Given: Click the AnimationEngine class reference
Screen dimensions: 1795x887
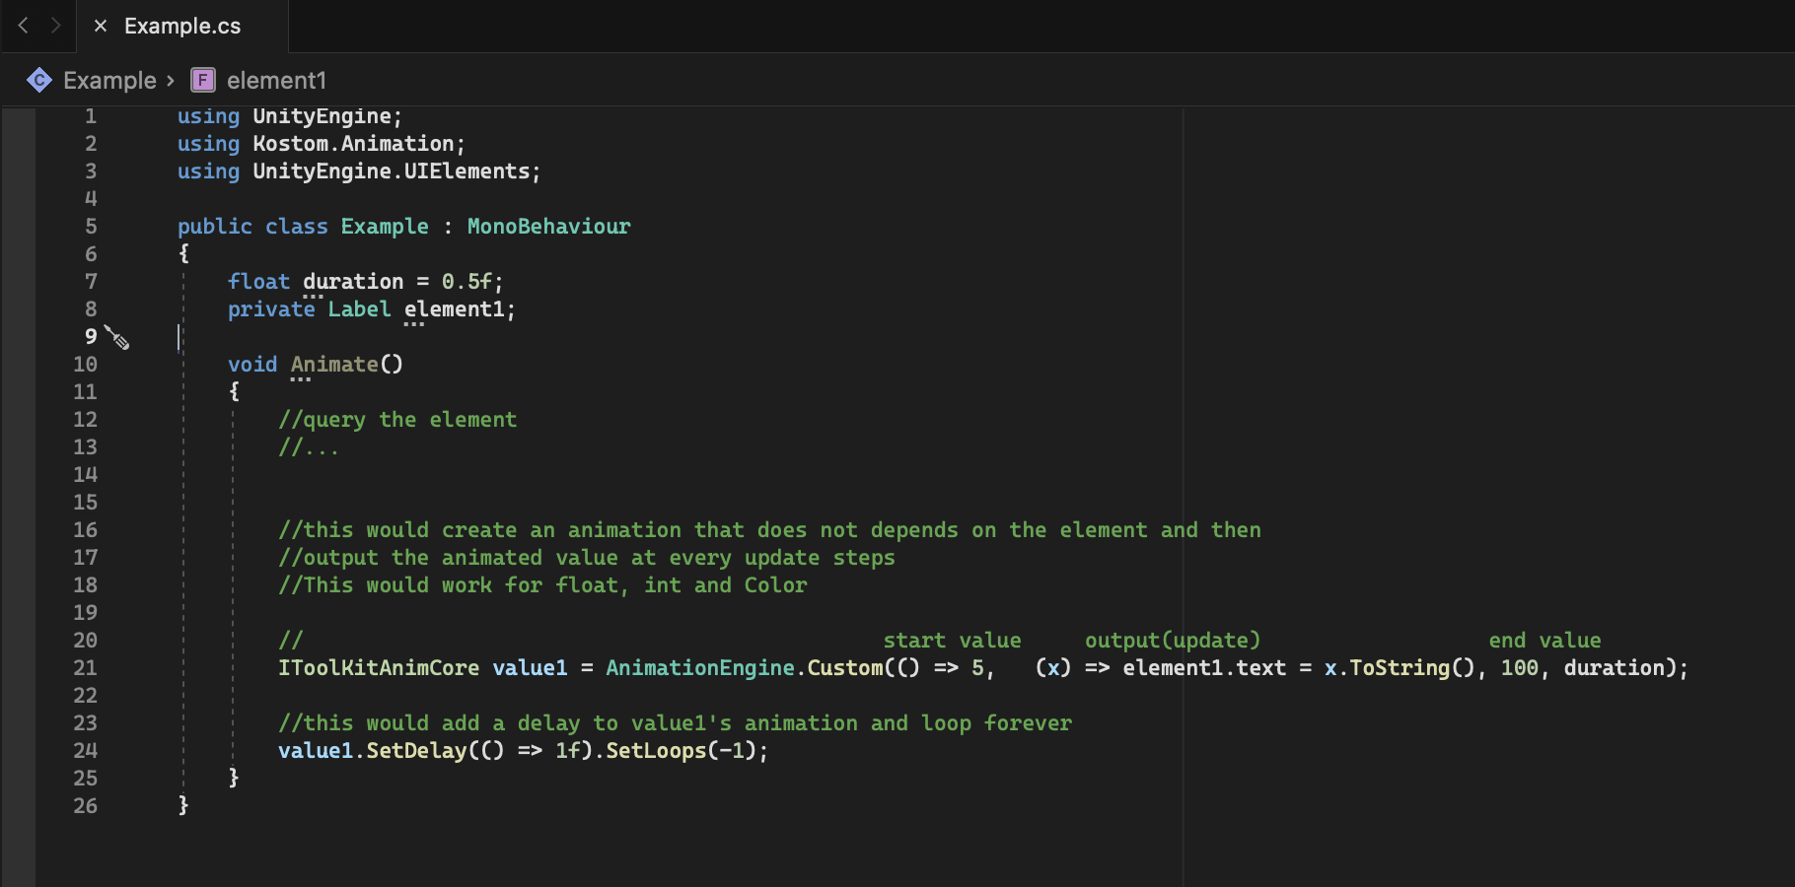Looking at the screenshot, I should pyautogui.click(x=699, y=668).
